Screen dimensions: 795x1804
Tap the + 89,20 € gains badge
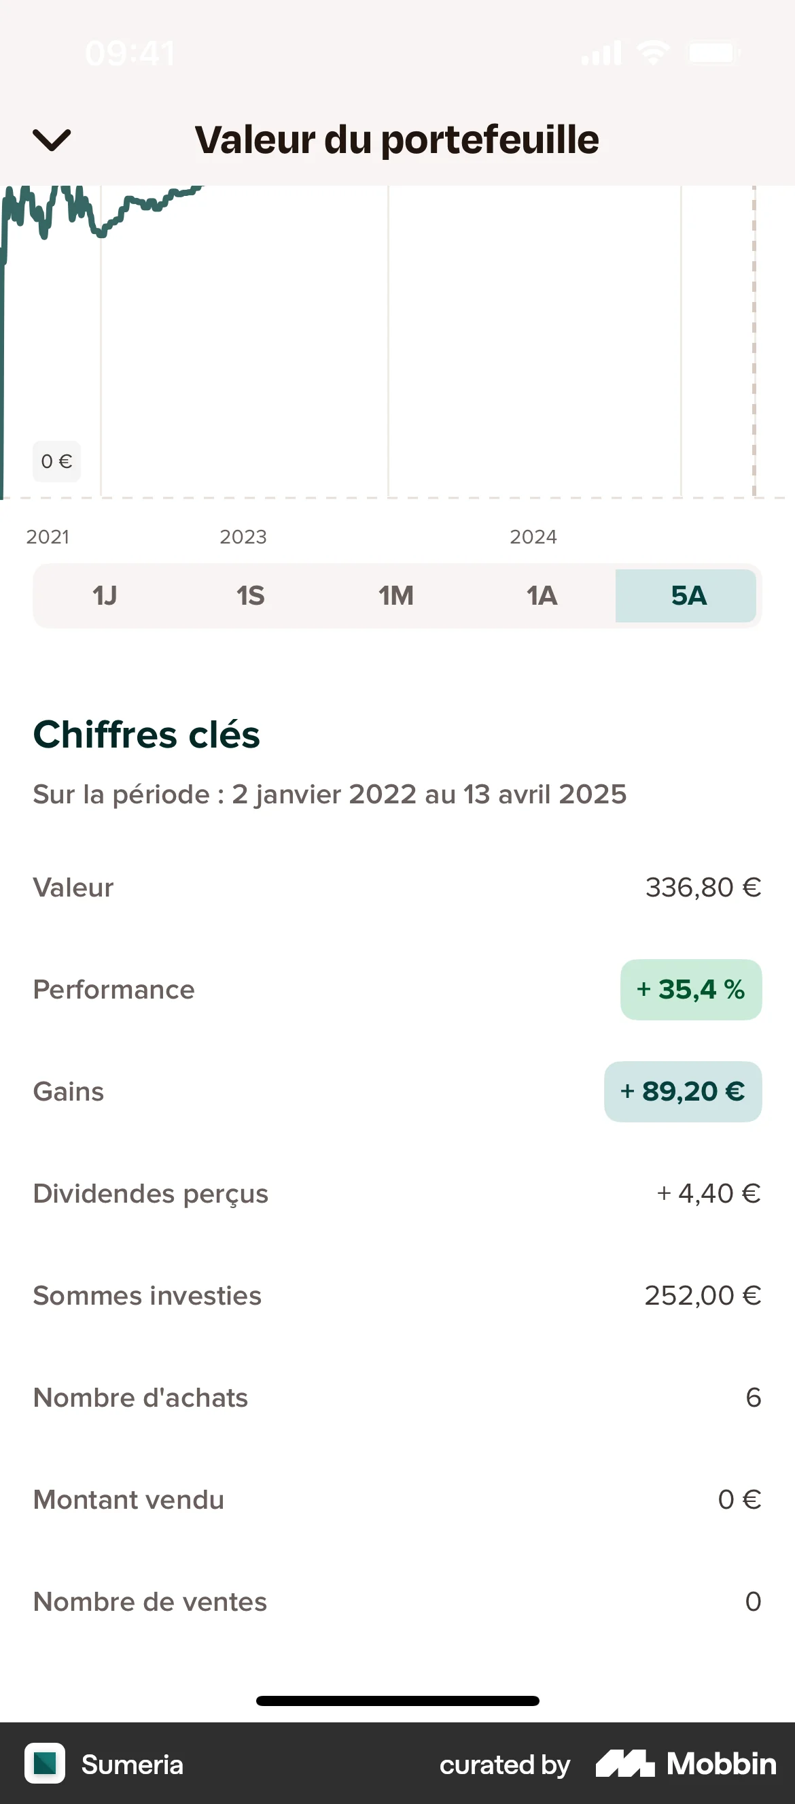pyautogui.click(x=683, y=1092)
